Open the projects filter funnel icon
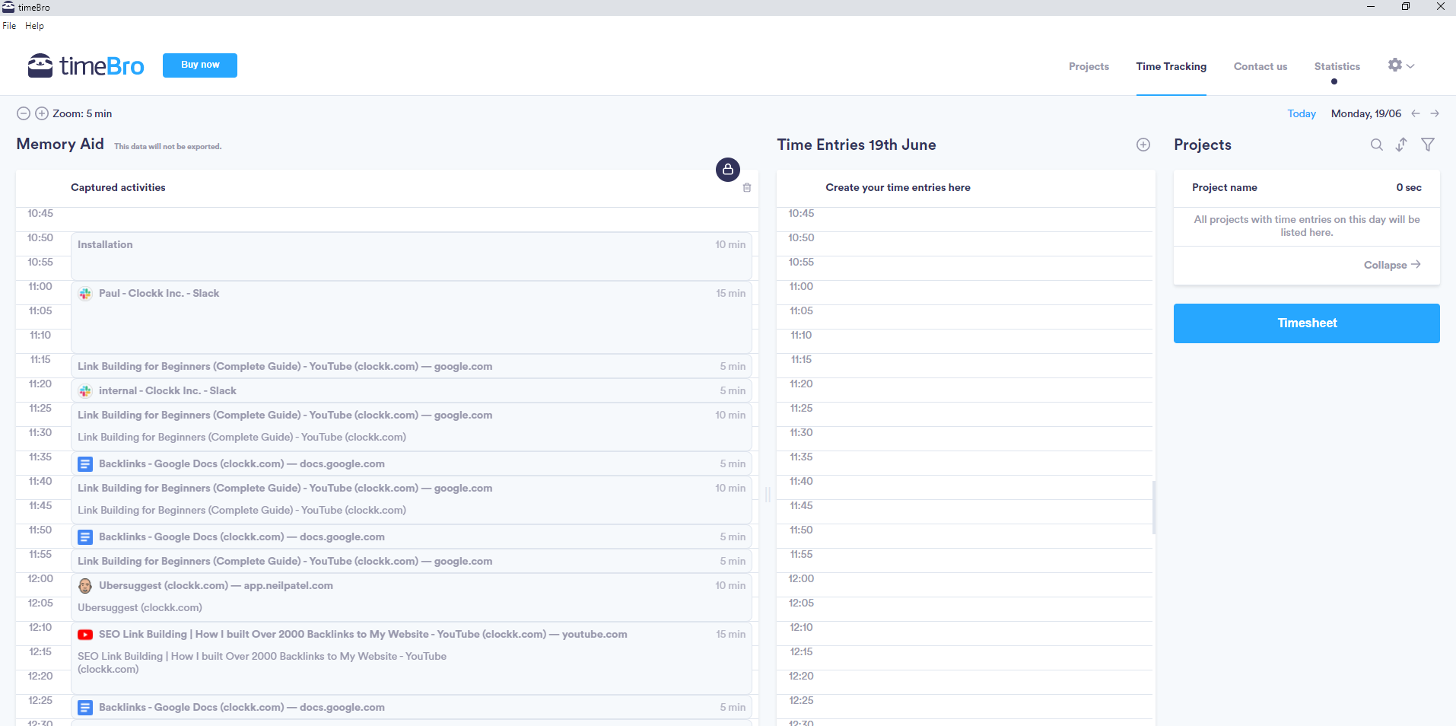 click(x=1428, y=145)
